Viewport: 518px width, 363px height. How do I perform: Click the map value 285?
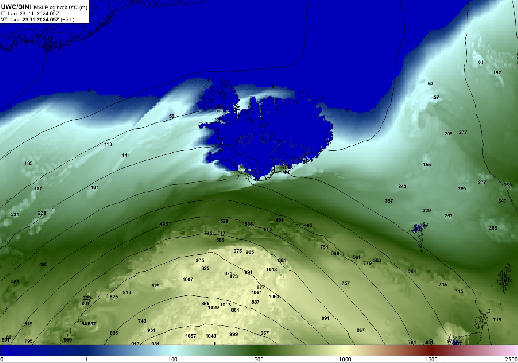pos(493,228)
